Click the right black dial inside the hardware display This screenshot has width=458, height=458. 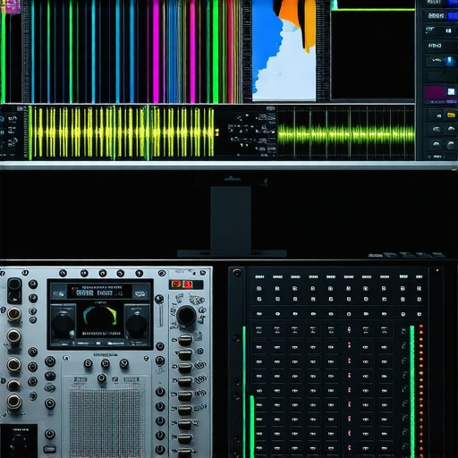(137, 326)
